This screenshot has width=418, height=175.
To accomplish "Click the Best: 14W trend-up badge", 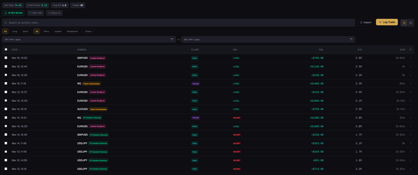I will (x=36, y=13).
